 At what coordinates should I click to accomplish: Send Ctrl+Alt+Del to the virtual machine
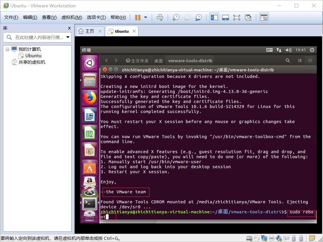[x=160, y=17]
